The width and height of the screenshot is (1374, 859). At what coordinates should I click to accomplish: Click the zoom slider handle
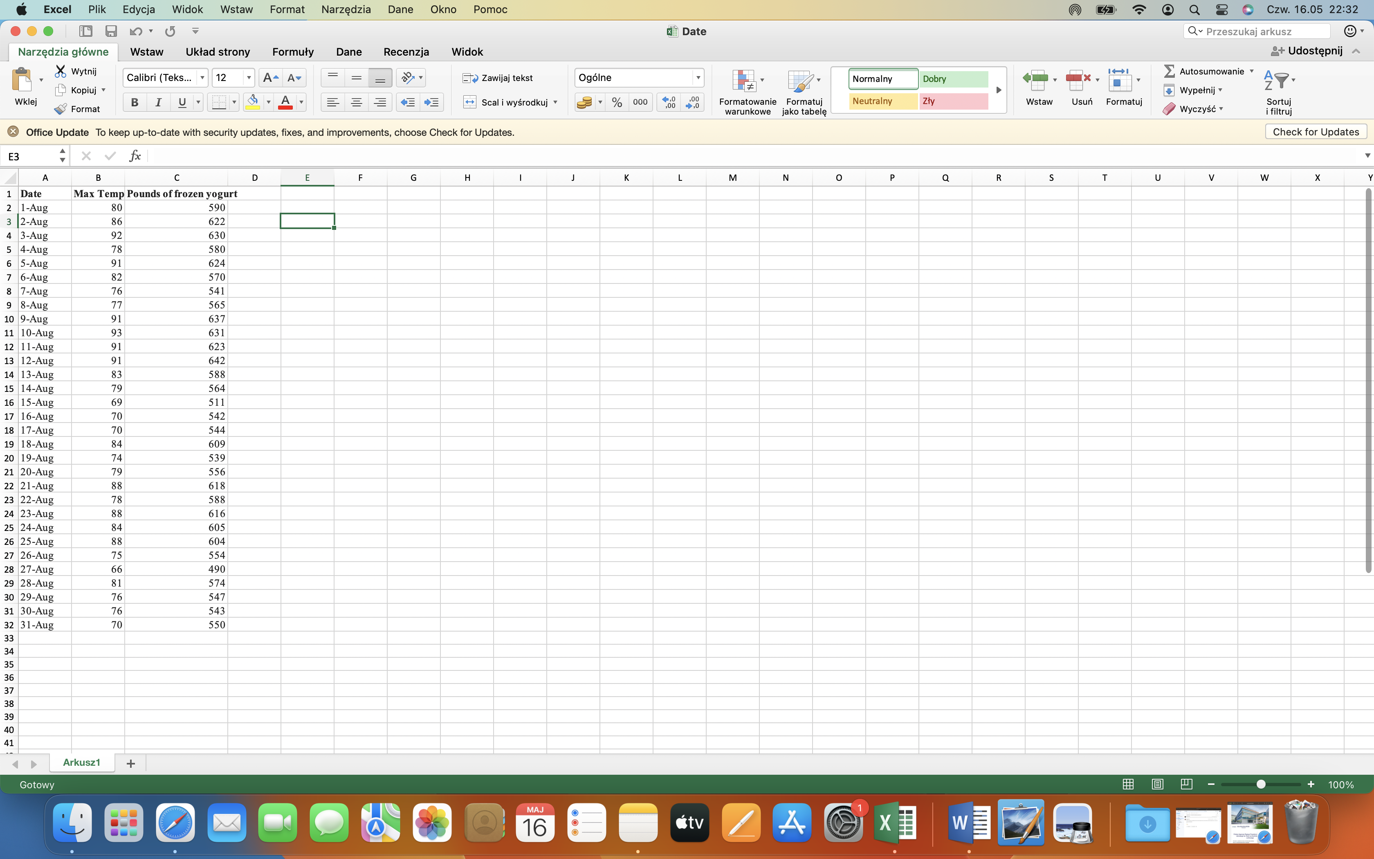click(1260, 784)
